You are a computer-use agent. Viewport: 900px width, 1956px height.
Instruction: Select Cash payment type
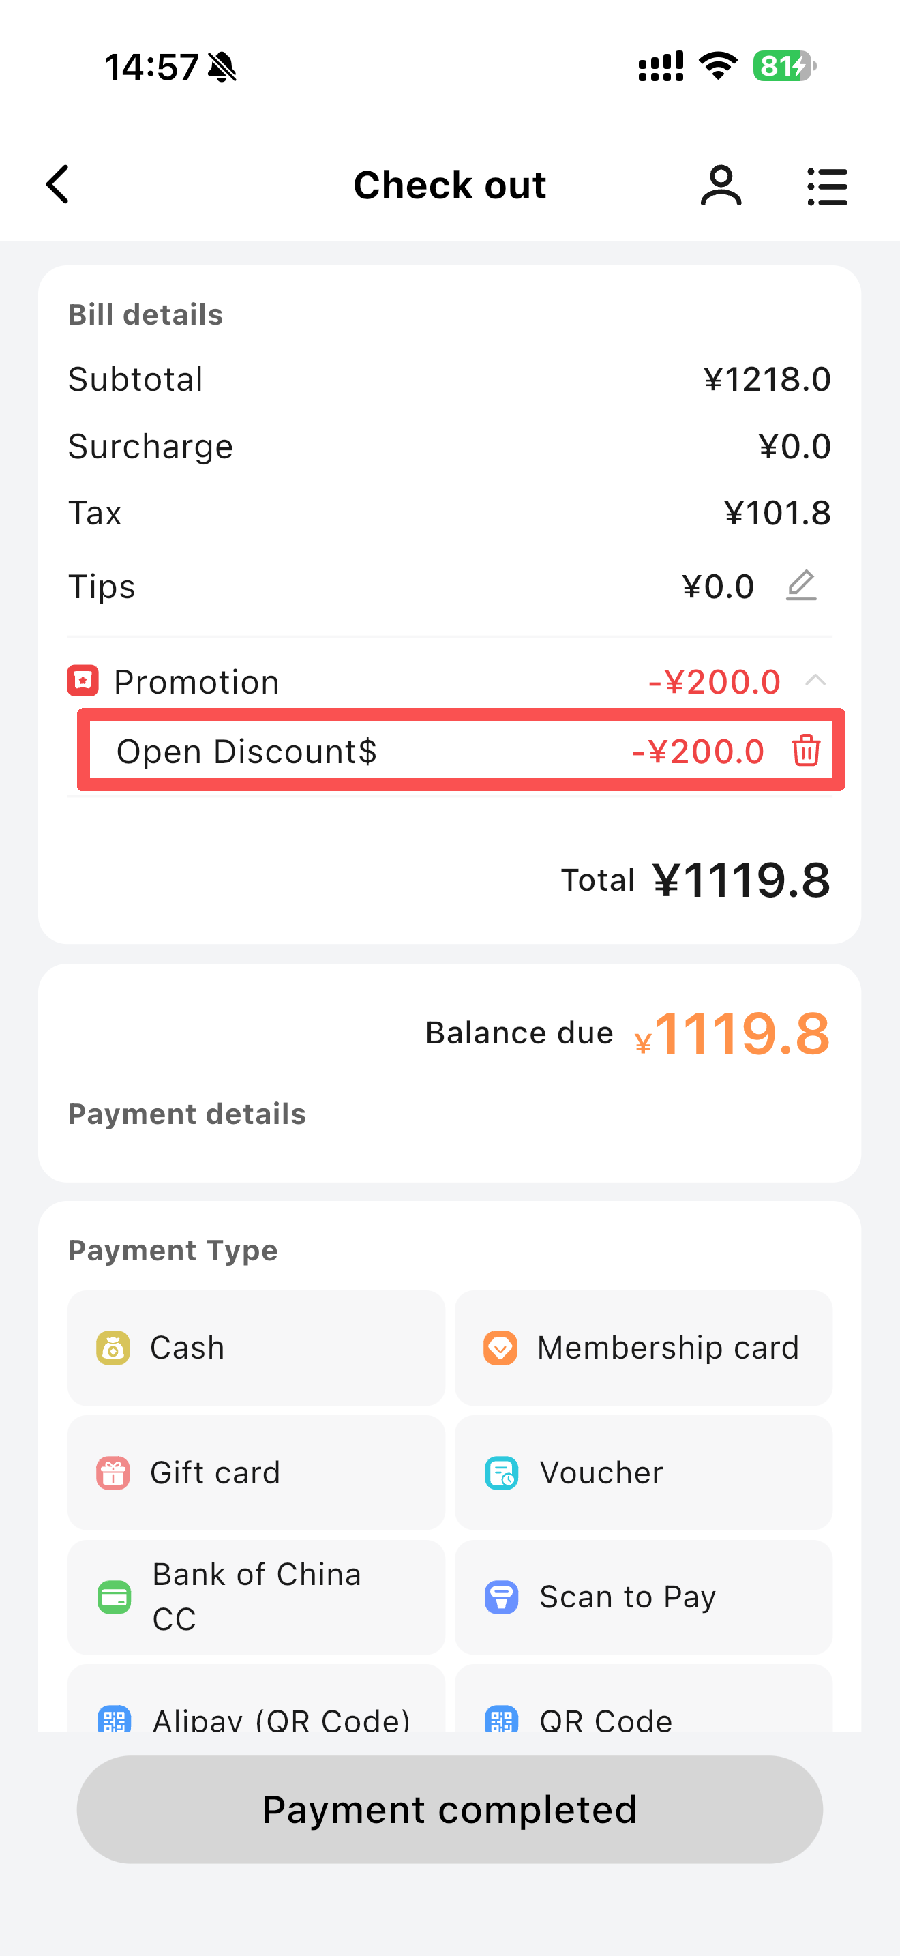click(256, 1348)
